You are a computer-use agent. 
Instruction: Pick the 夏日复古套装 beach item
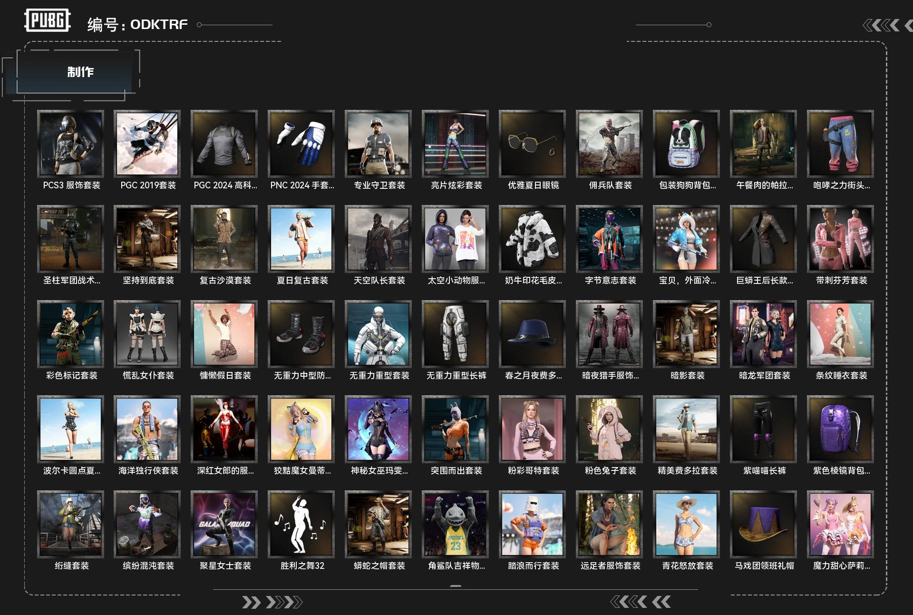pos(301,239)
